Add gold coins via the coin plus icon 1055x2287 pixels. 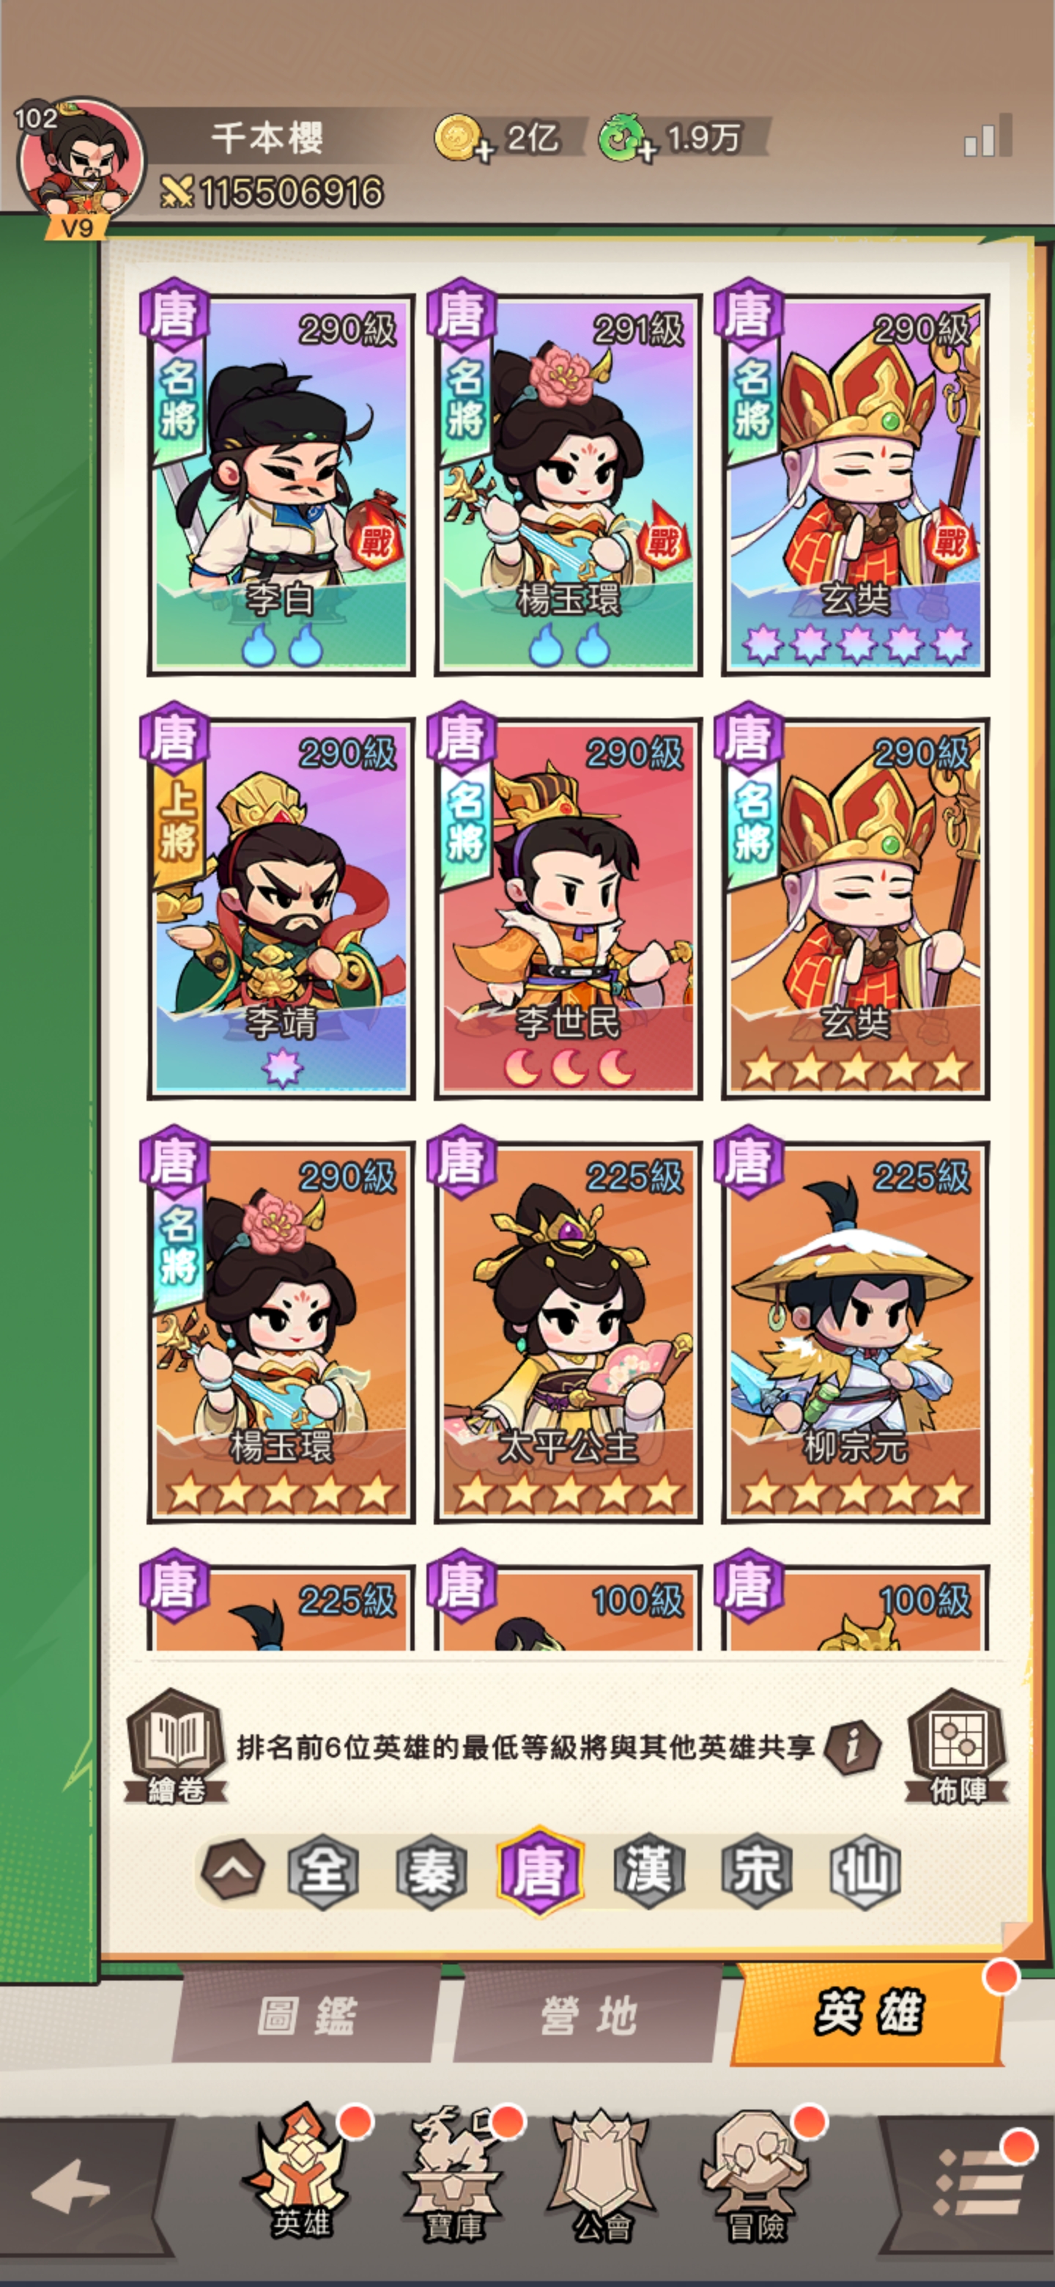463,139
